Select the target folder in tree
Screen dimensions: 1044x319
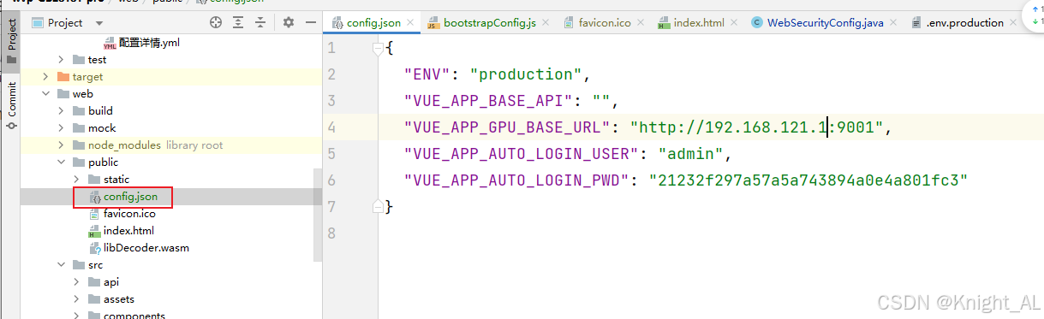[80, 76]
